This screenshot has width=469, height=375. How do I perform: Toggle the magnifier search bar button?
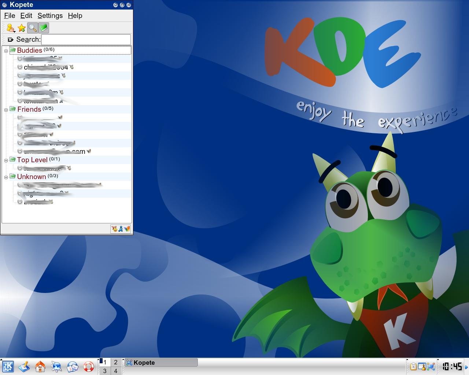(33, 28)
